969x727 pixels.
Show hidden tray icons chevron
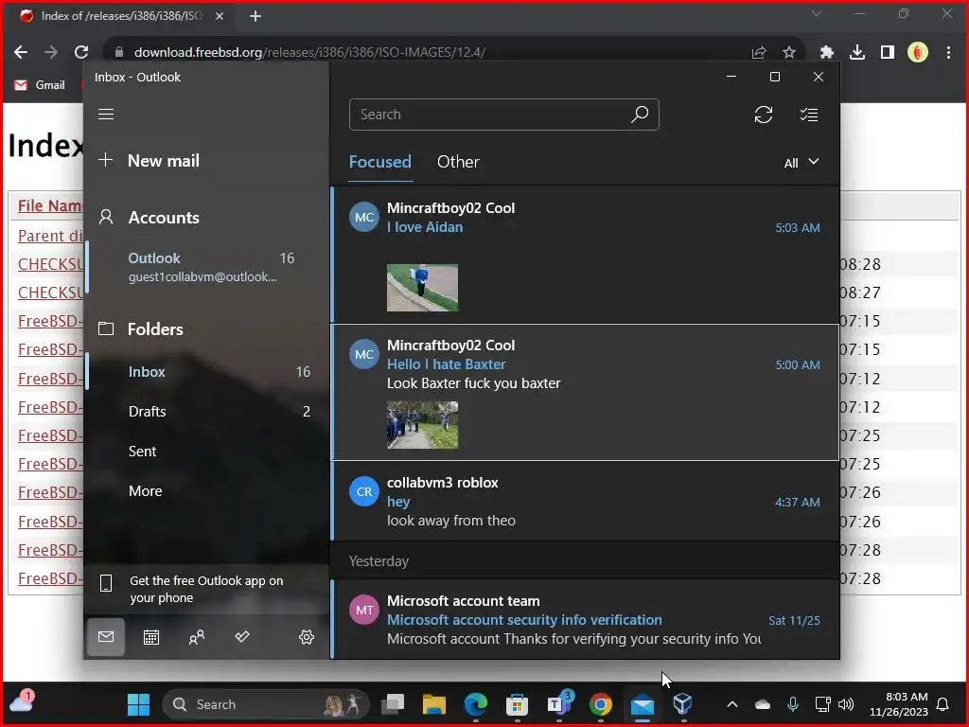732,704
